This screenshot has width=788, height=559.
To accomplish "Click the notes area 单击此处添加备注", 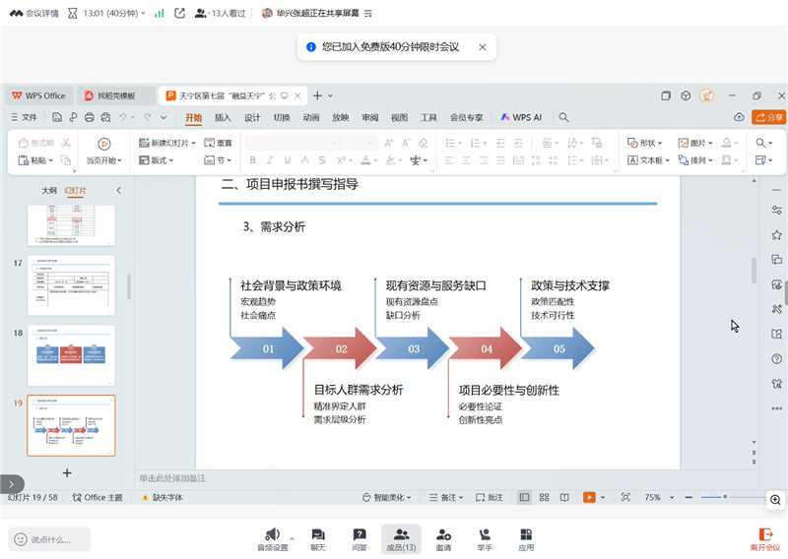I will pyautogui.click(x=172, y=478).
